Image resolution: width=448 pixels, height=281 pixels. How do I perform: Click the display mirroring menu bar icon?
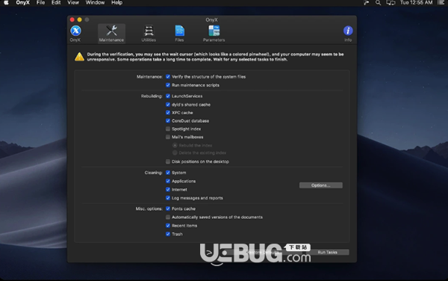click(x=391, y=3)
